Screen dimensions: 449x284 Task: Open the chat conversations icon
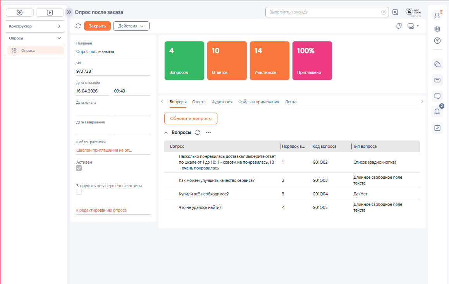[x=437, y=64]
